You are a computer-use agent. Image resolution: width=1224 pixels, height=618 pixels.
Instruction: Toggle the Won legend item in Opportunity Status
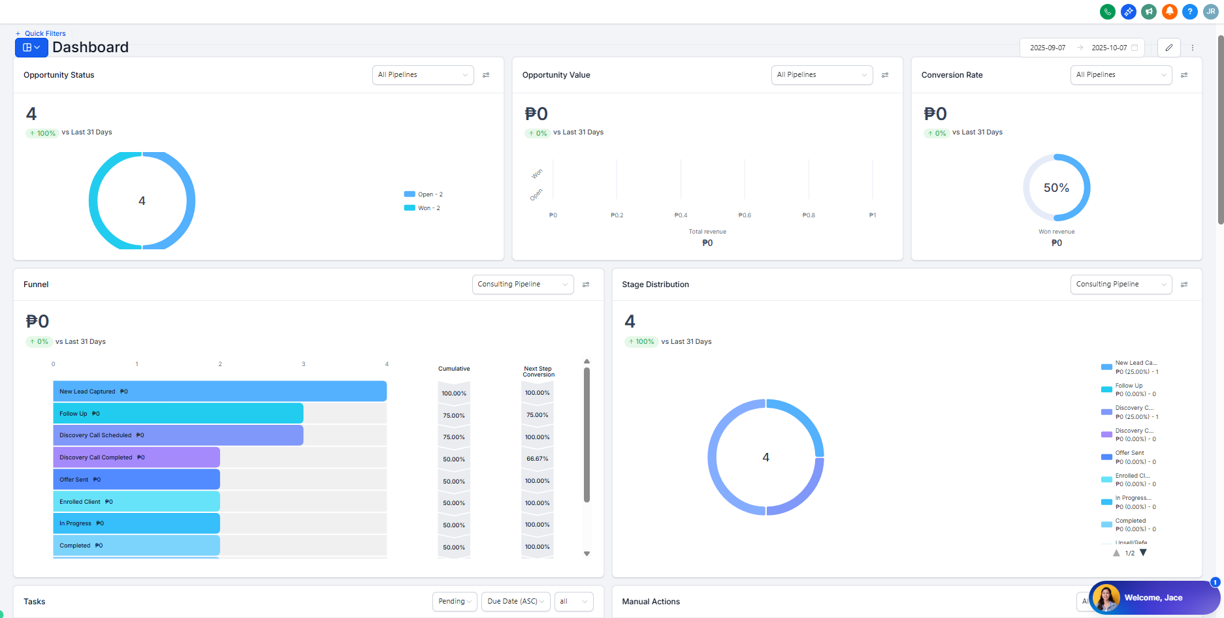423,208
